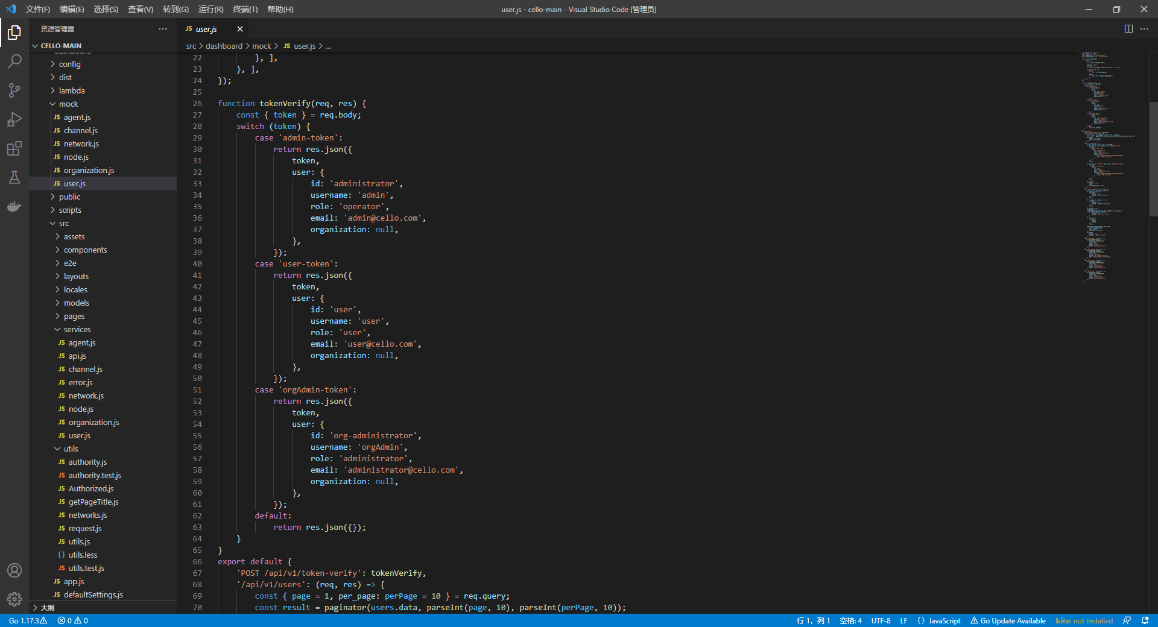Click src in breadcrumb path
The height and width of the screenshot is (627, 1158).
pos(191,46)
